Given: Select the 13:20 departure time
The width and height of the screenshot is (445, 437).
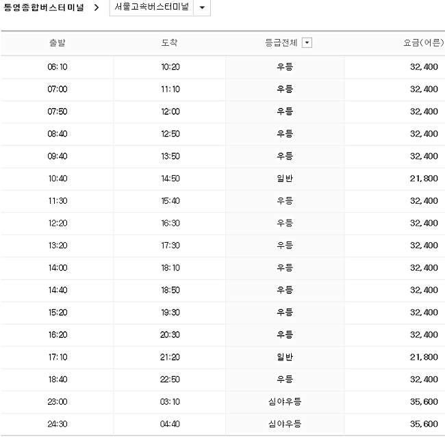Looking at the screenshot, I should point(58,246).
